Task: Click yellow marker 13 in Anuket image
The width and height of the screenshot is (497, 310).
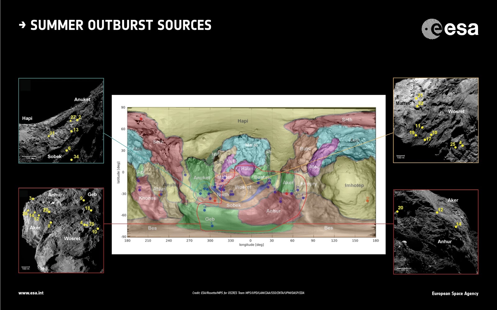Action: 71,131
